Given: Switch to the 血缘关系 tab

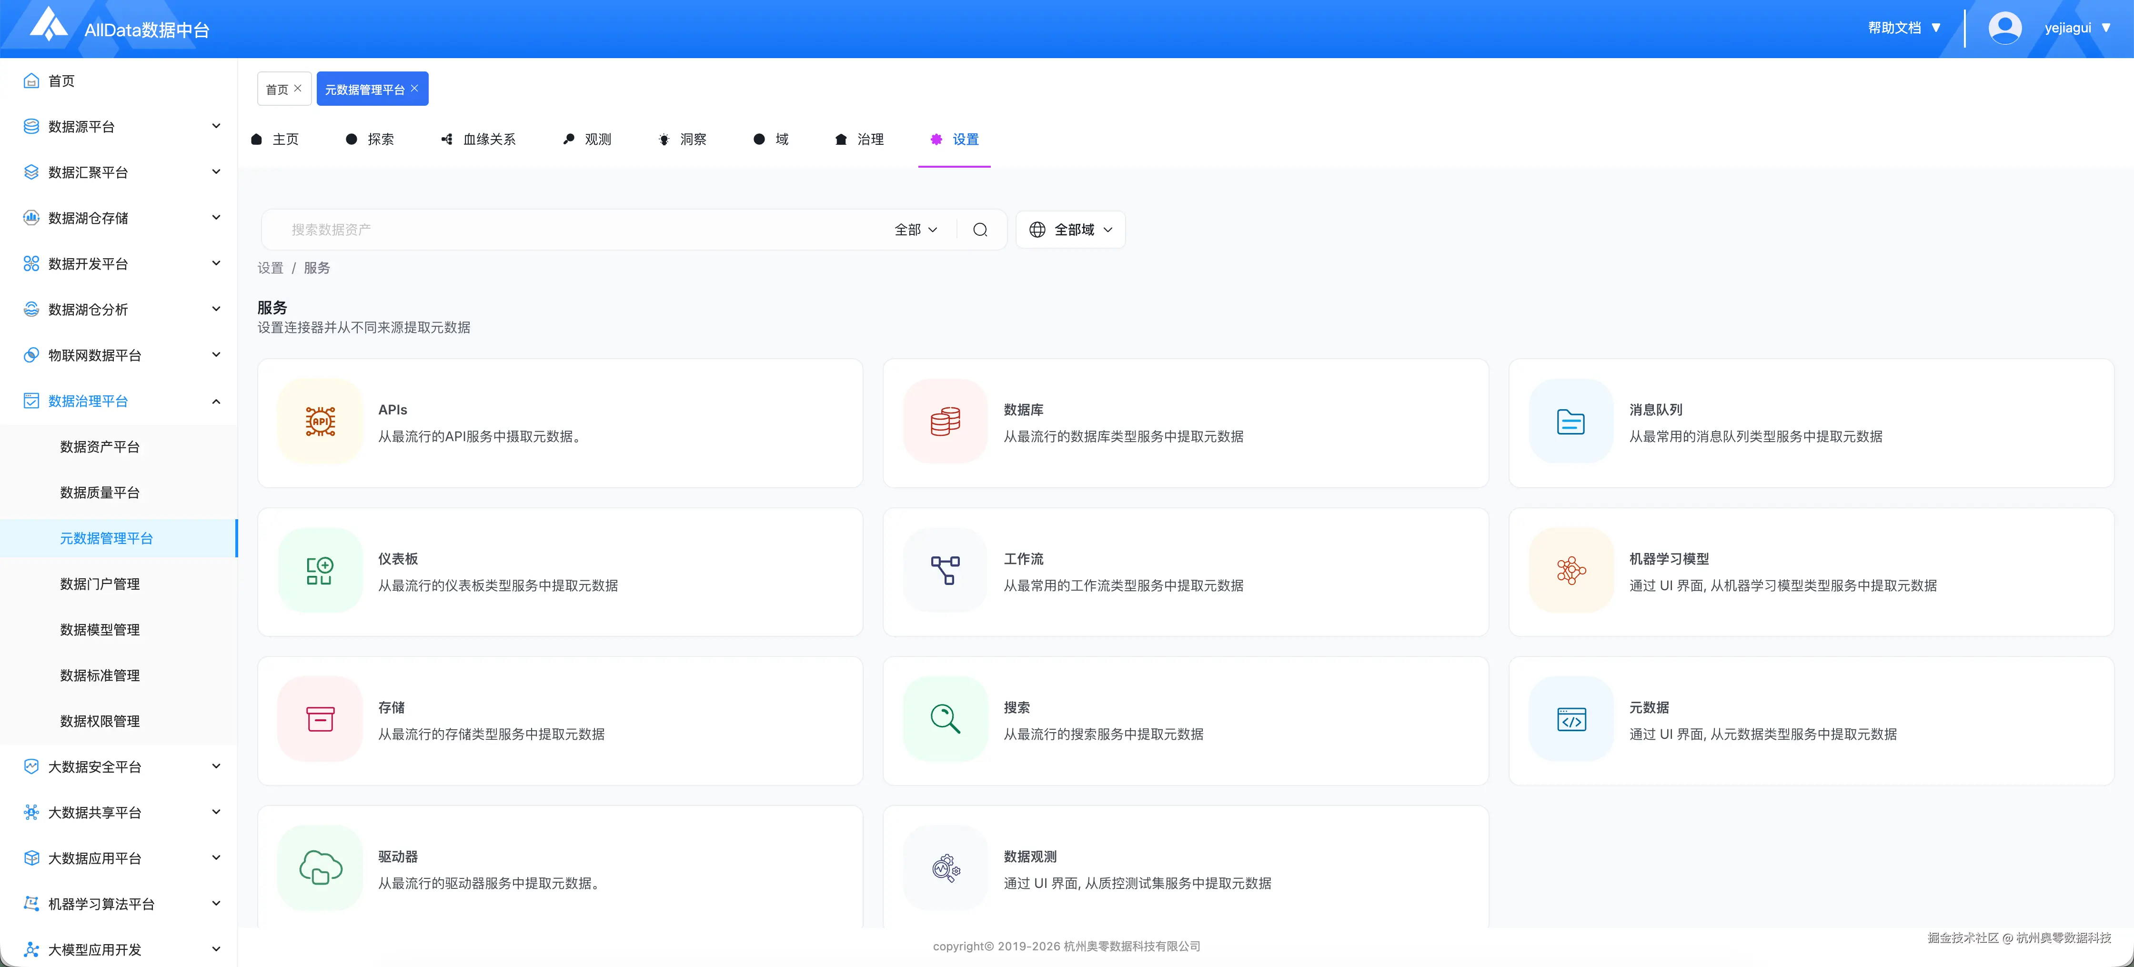Looking at the screenshot, I should pyautogui.click(x=479, y=139).
